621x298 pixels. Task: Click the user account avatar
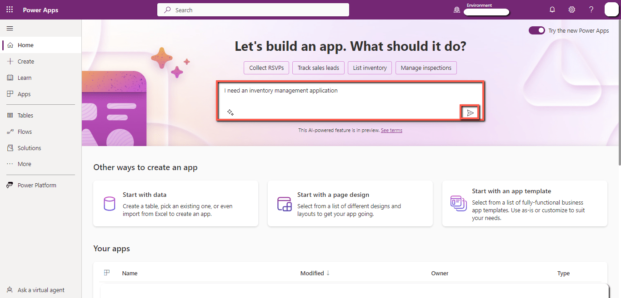coord(611,10)
